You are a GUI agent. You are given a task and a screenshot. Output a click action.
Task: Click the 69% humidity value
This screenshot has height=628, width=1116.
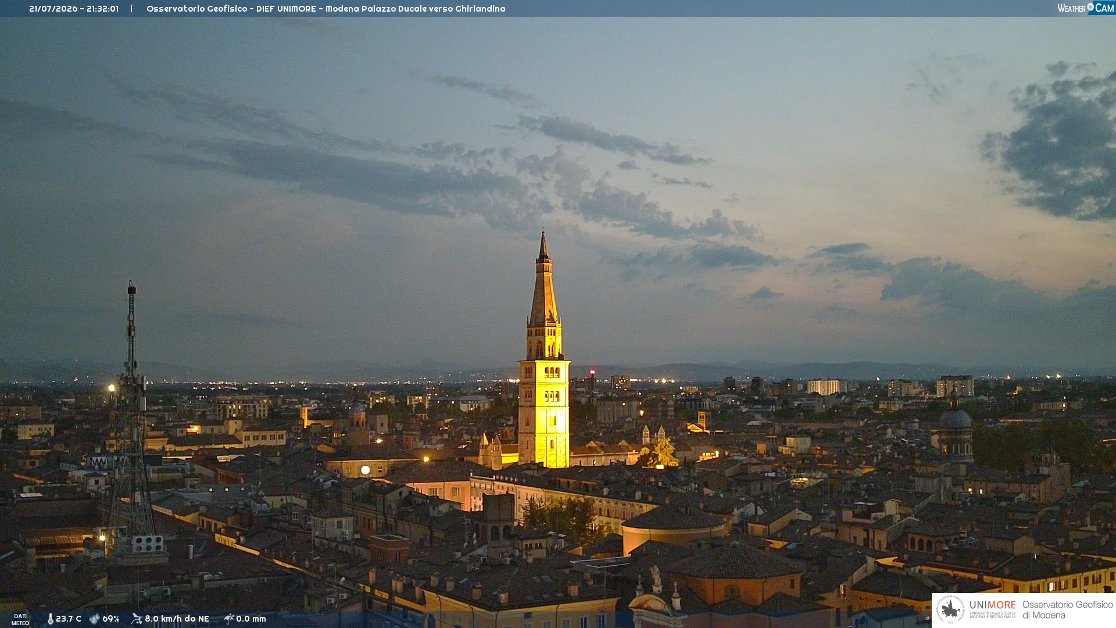tap(111, 619)
